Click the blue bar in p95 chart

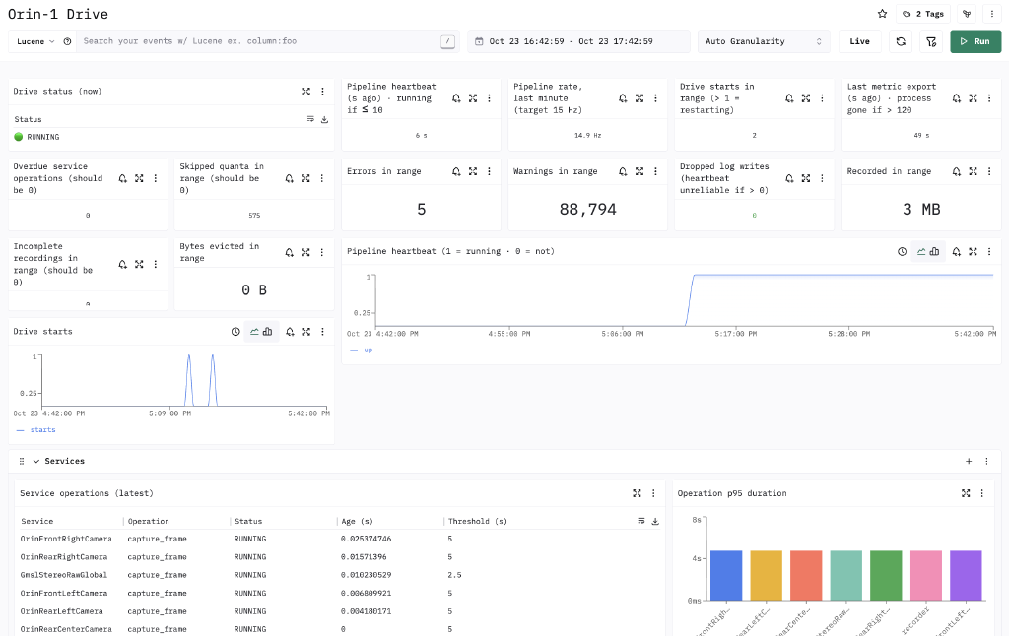726,576
